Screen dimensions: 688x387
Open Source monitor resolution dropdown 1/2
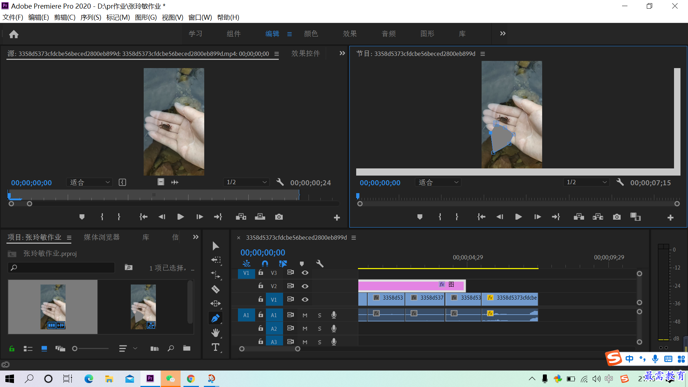click(x=246, y=182)
